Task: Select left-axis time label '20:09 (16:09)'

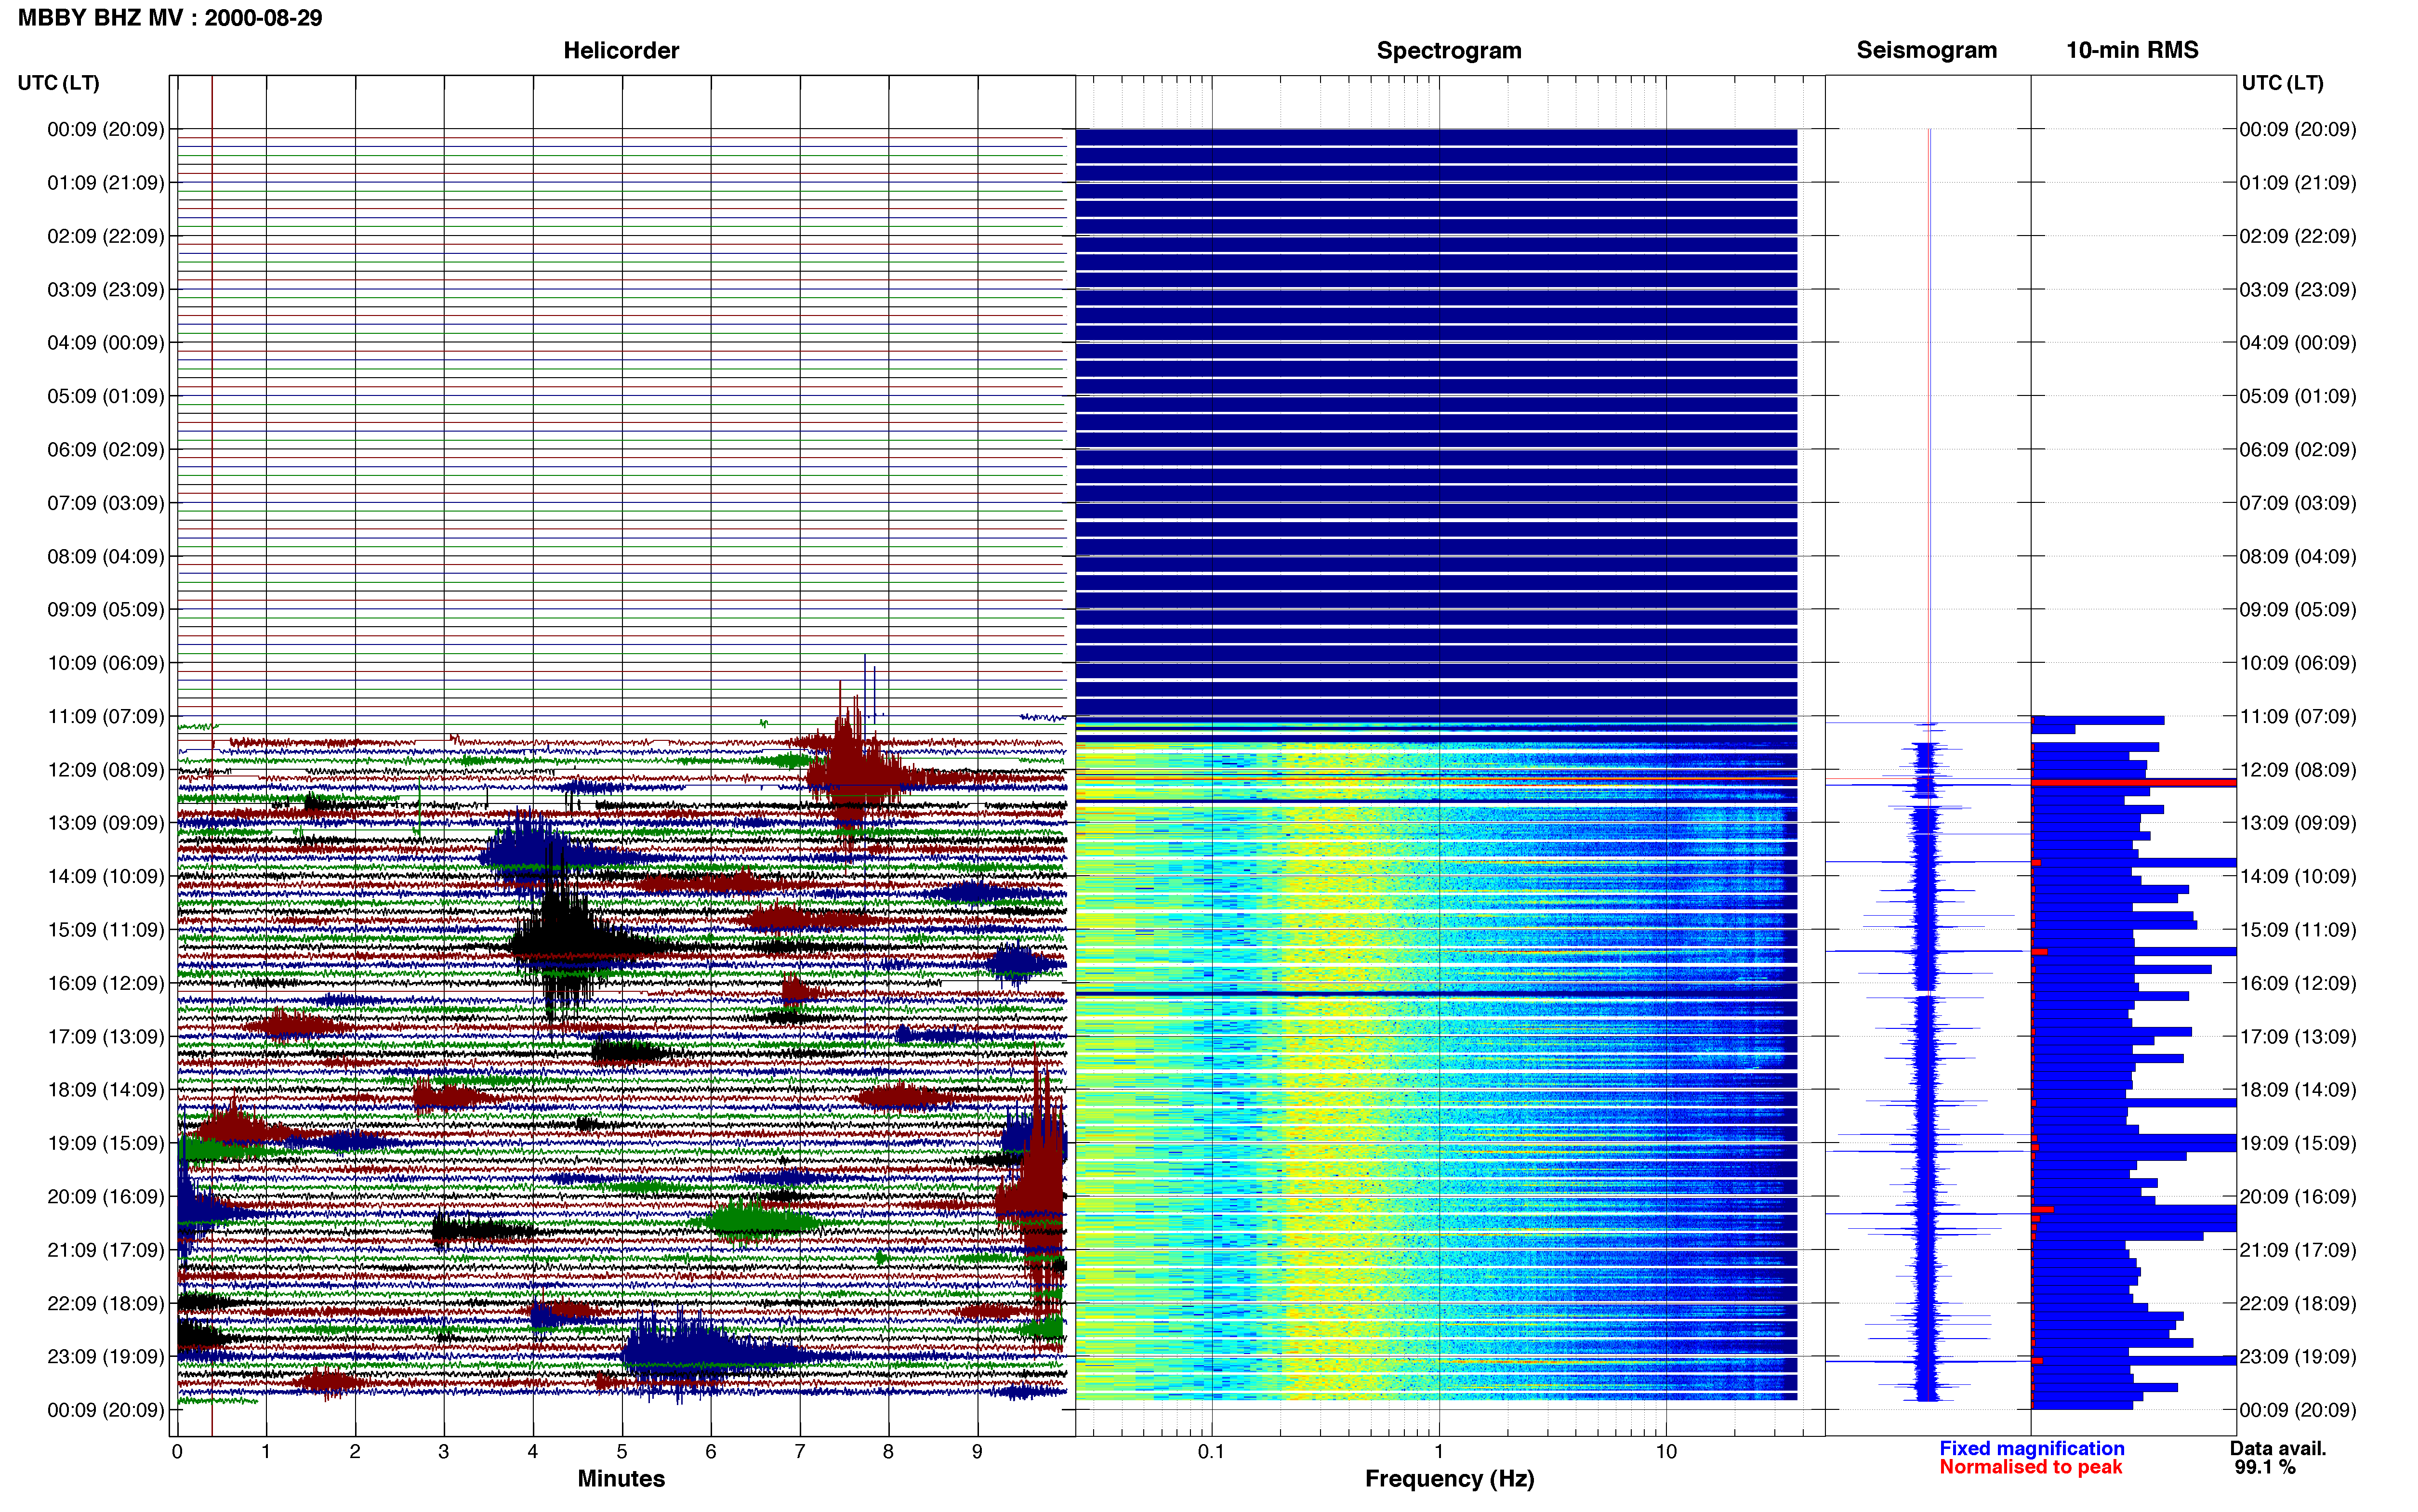Action: pyautogui.click(x=106, y=1197)
